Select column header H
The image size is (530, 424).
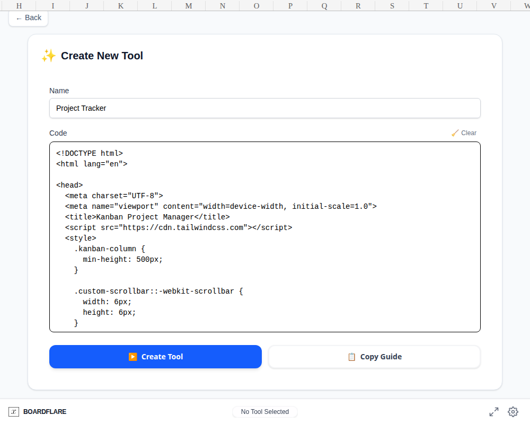[x=19, y=6]
